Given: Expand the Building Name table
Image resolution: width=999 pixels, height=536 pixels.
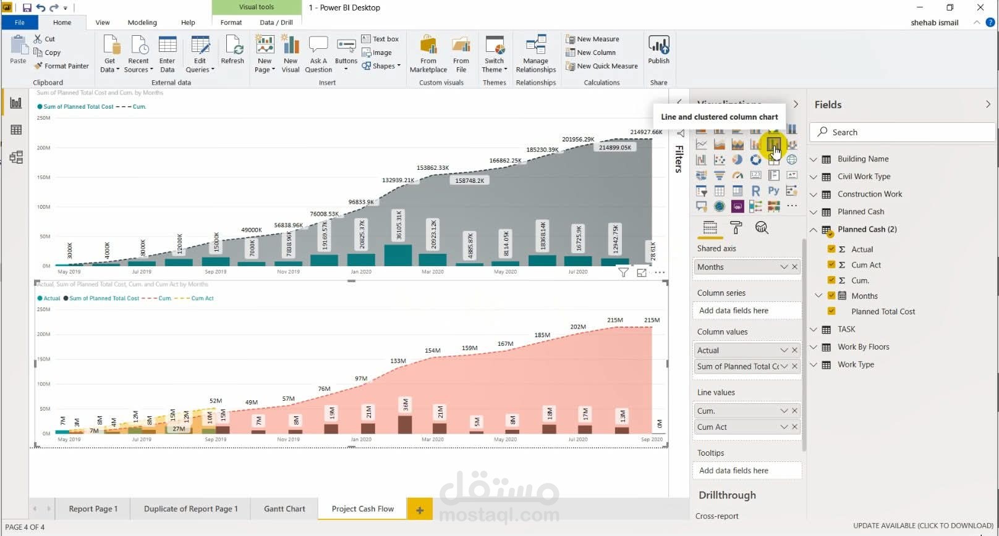Looking at the screenshot, I should point(814,159).
